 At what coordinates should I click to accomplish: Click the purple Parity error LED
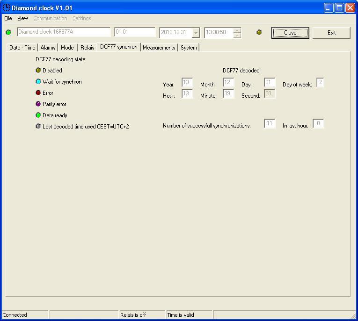[38, 104]
